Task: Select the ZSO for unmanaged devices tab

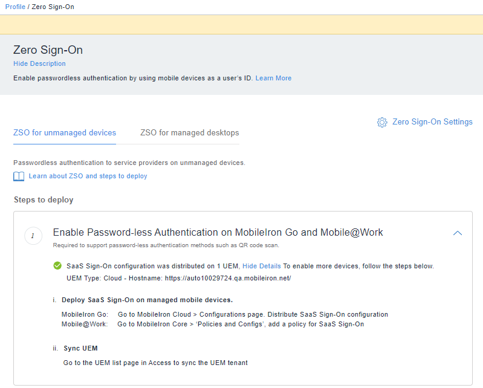Action: (x=65, y=133)
